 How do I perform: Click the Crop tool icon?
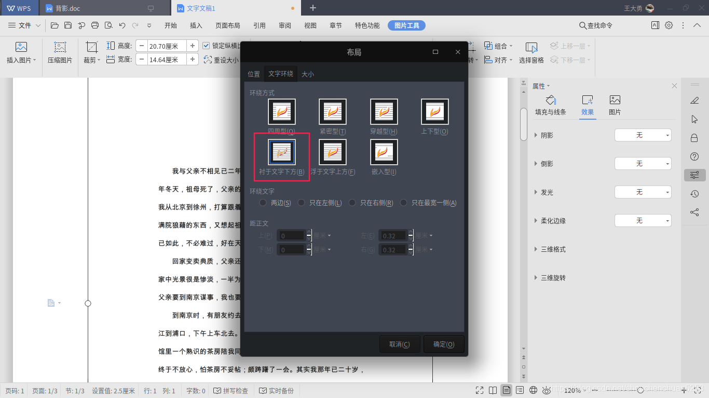[x=92, y=47]
